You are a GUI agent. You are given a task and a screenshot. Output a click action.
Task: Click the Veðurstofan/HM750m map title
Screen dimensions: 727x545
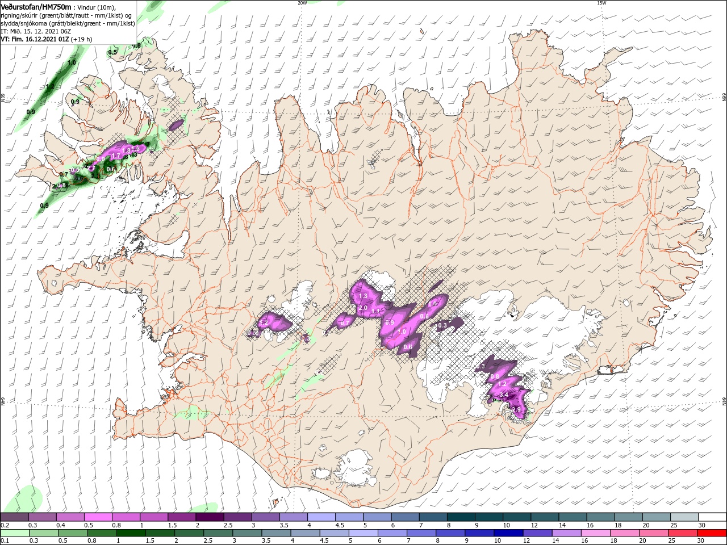pyautogui.click(x=36, y=7)
